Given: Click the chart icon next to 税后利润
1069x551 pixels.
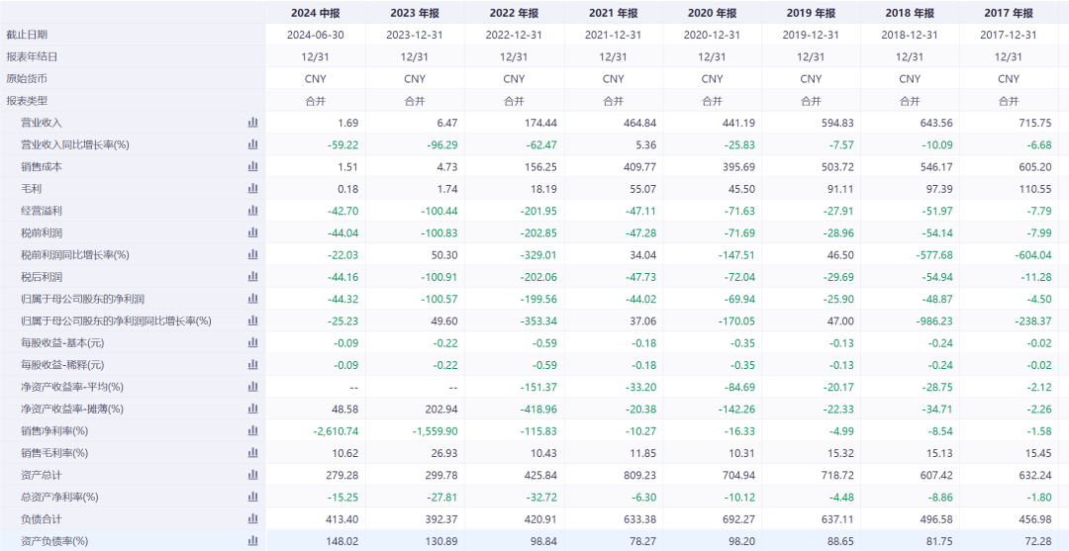Looking at the screenshot, I should (252, 277).
